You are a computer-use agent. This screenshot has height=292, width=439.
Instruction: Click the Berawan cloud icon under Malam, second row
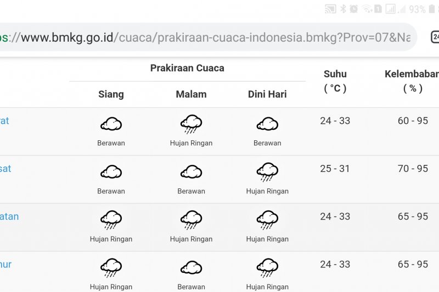point(191,171)
